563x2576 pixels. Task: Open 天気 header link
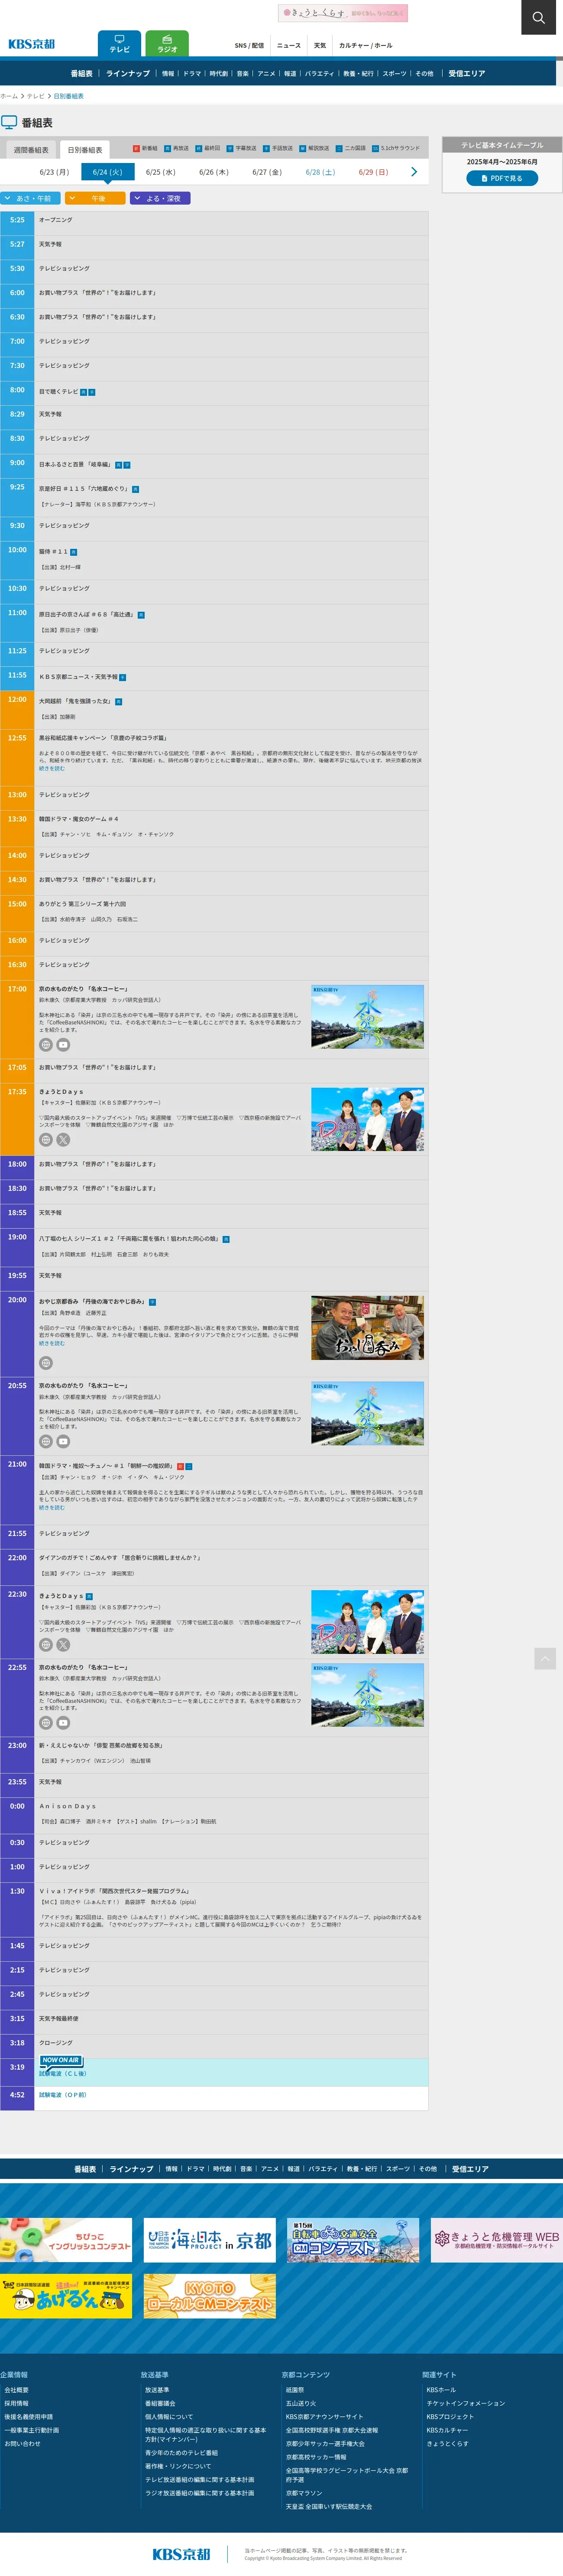click(x=320, y=46)
